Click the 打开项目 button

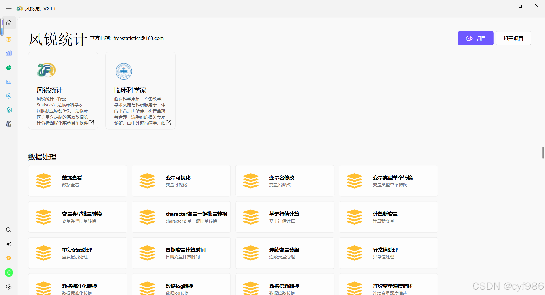[513, 38]
